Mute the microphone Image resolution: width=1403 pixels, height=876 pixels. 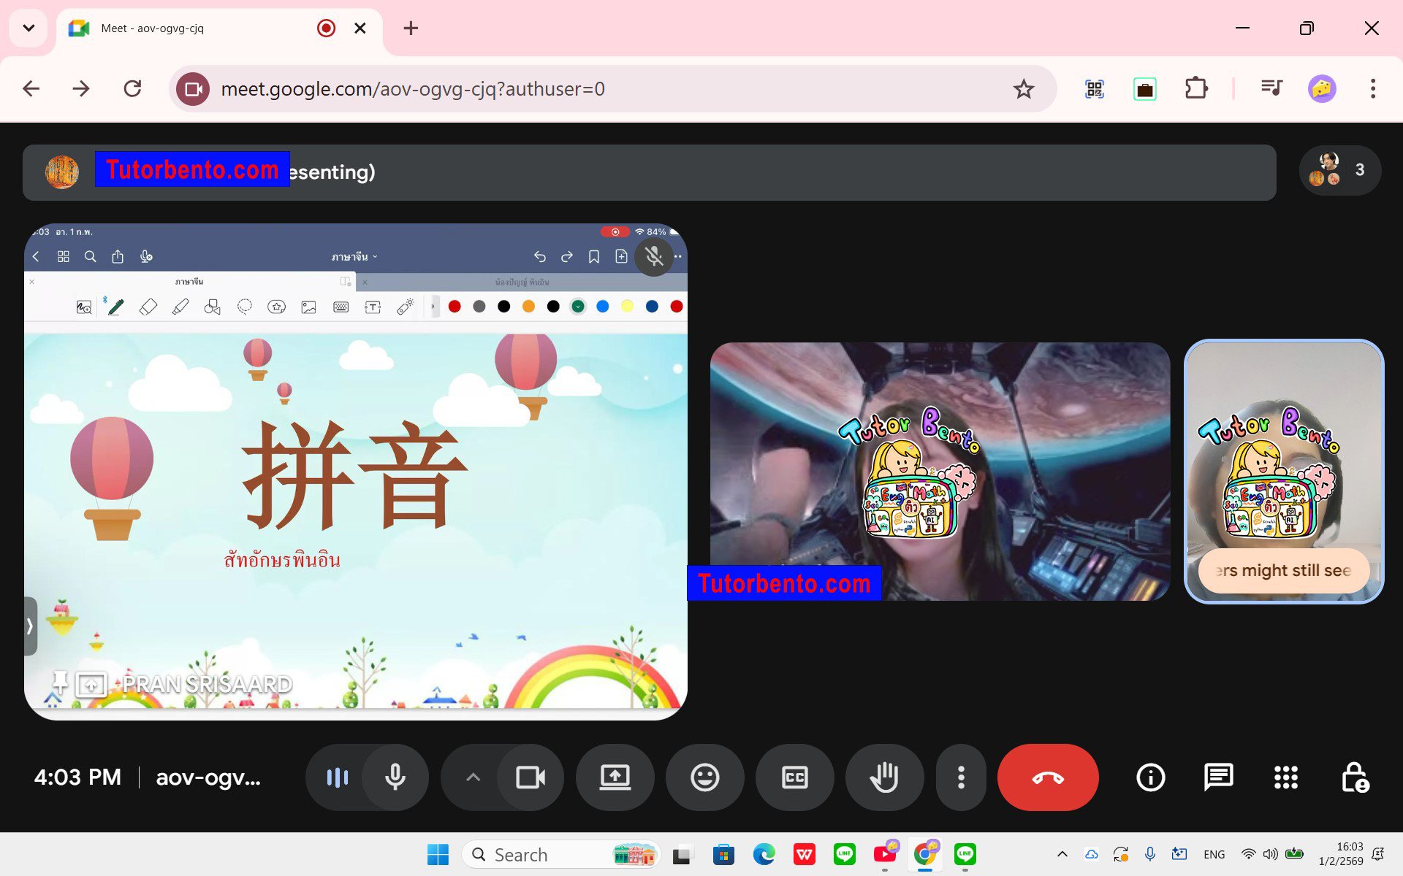click(395, 777)
